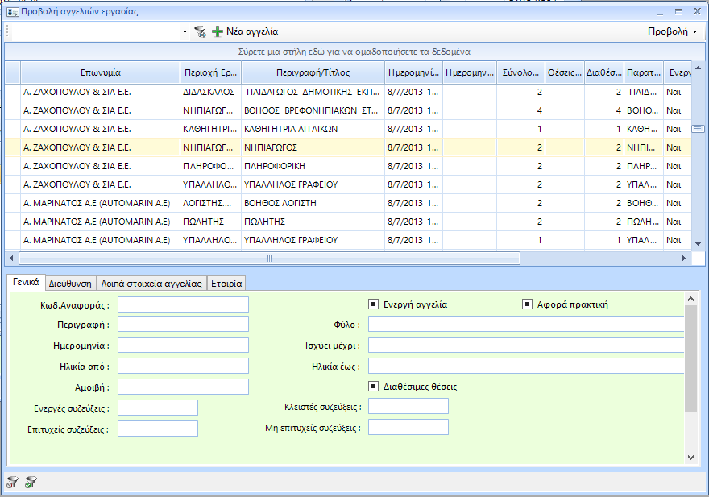This screenshot has height=497, width=709.
Task: Open the Προβολή dropdown menu
Action: tap(673, 32)
